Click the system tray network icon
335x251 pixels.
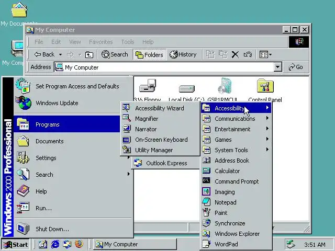pos(291,244)
